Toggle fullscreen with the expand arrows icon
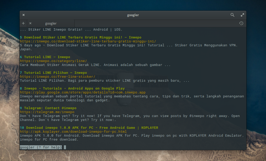 pyautogui.click(x=242, y=15)
